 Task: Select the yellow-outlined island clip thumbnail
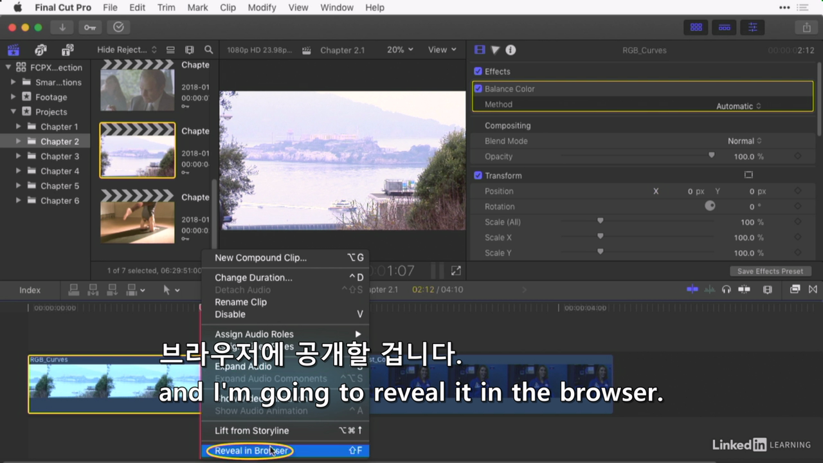pos(138,150)
